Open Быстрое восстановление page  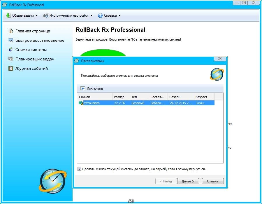click(x=40, y=40)
